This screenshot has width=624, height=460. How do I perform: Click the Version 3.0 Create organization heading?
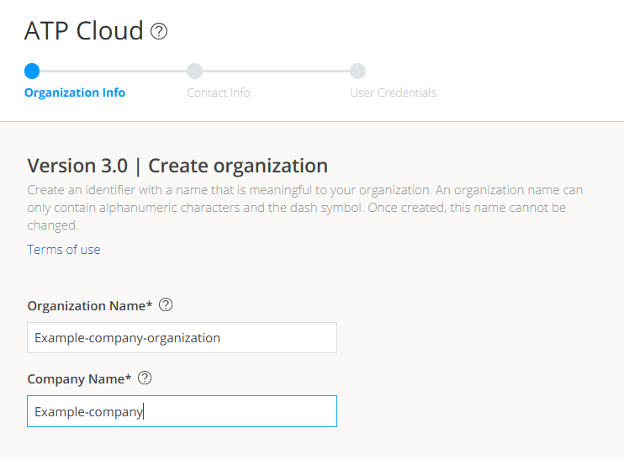point(177,165)
